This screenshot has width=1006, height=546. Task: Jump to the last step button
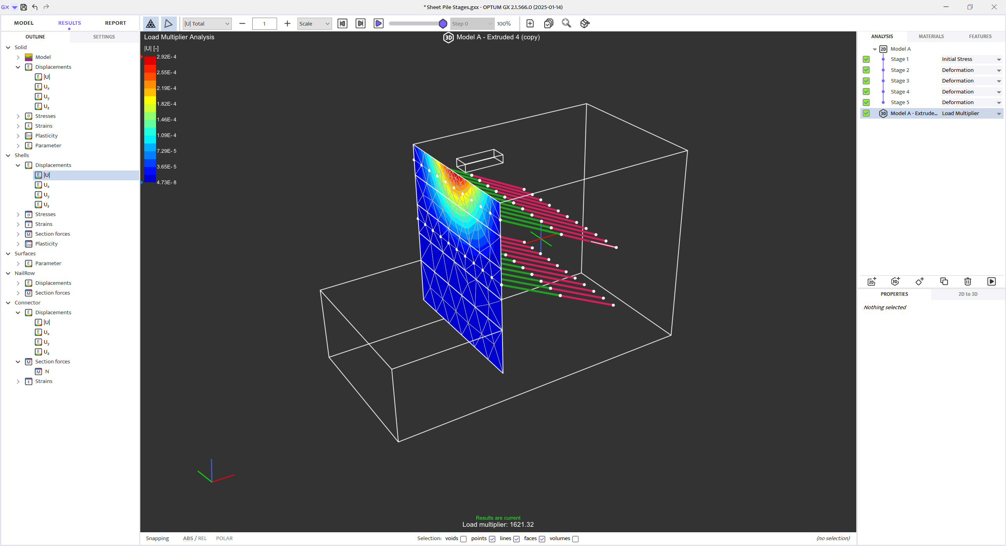(360, 24)
